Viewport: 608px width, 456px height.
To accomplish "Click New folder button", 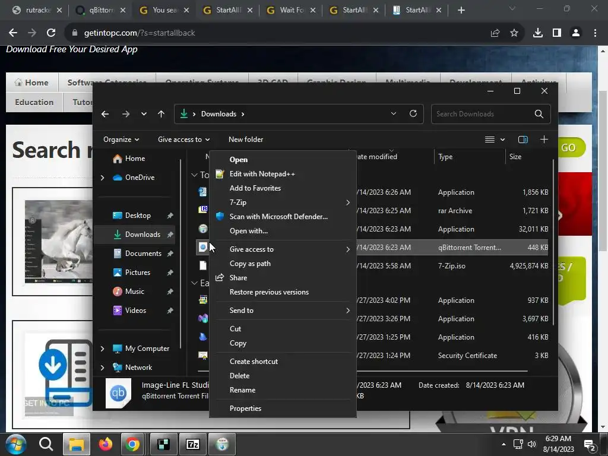I will pos(246,140).
